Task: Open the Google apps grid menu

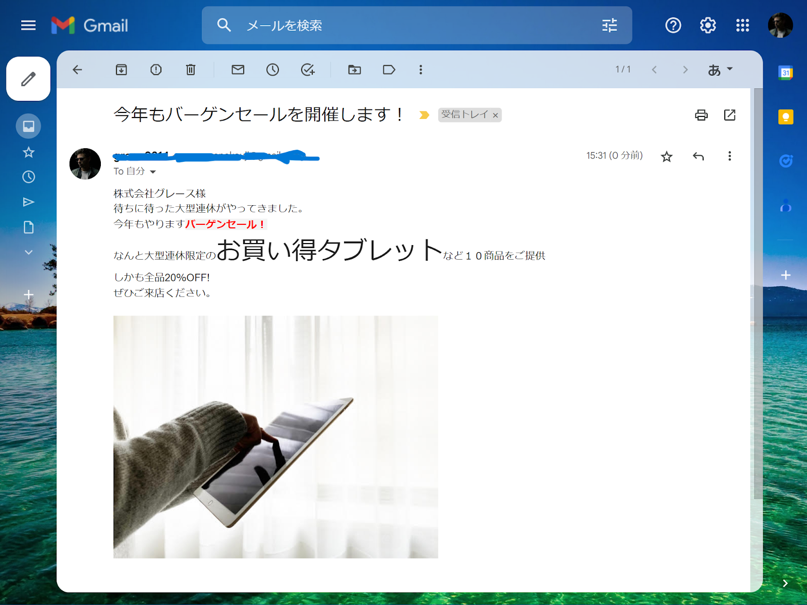Action: tap(742, 25)
